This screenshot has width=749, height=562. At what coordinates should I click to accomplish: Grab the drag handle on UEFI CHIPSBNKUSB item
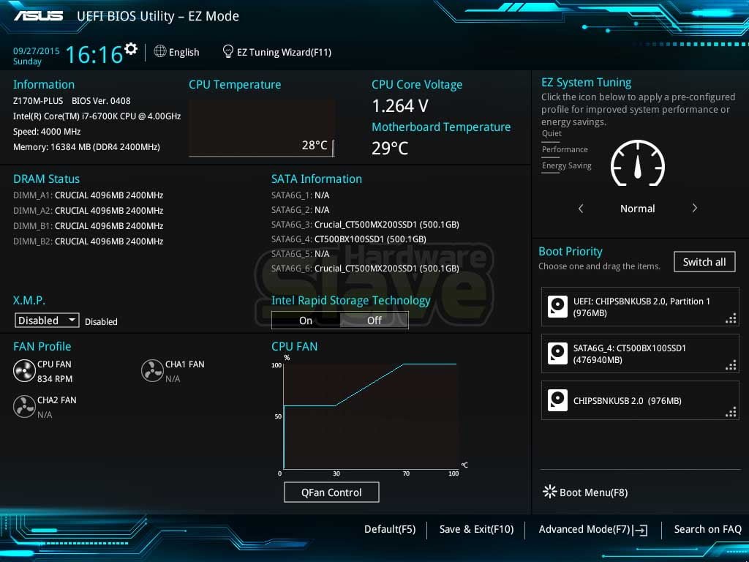click(x=731, y=319)
